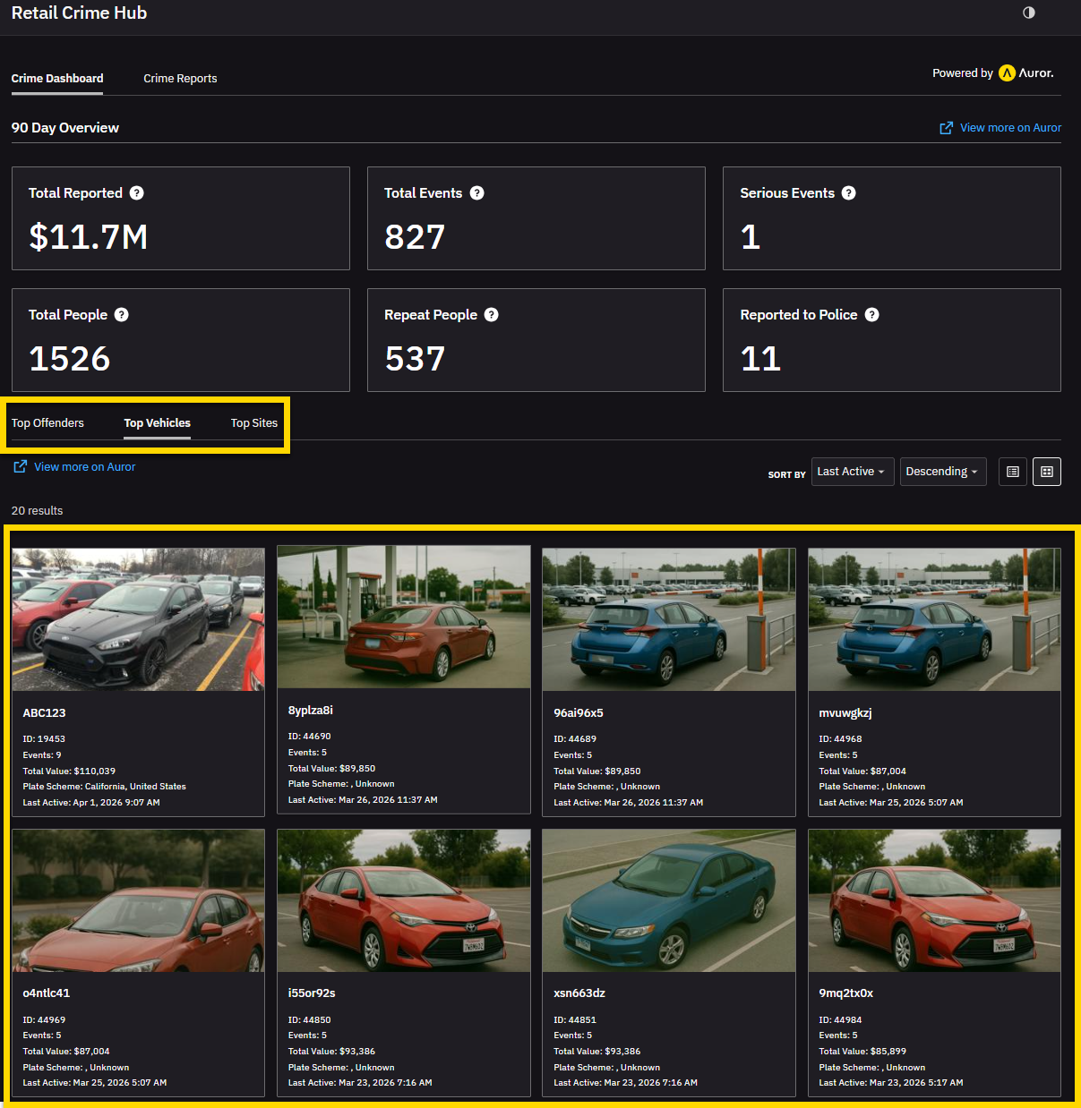
Task: Click the help icon beside Serious Events
Action: pyautogui.click(x=848, y=193)
